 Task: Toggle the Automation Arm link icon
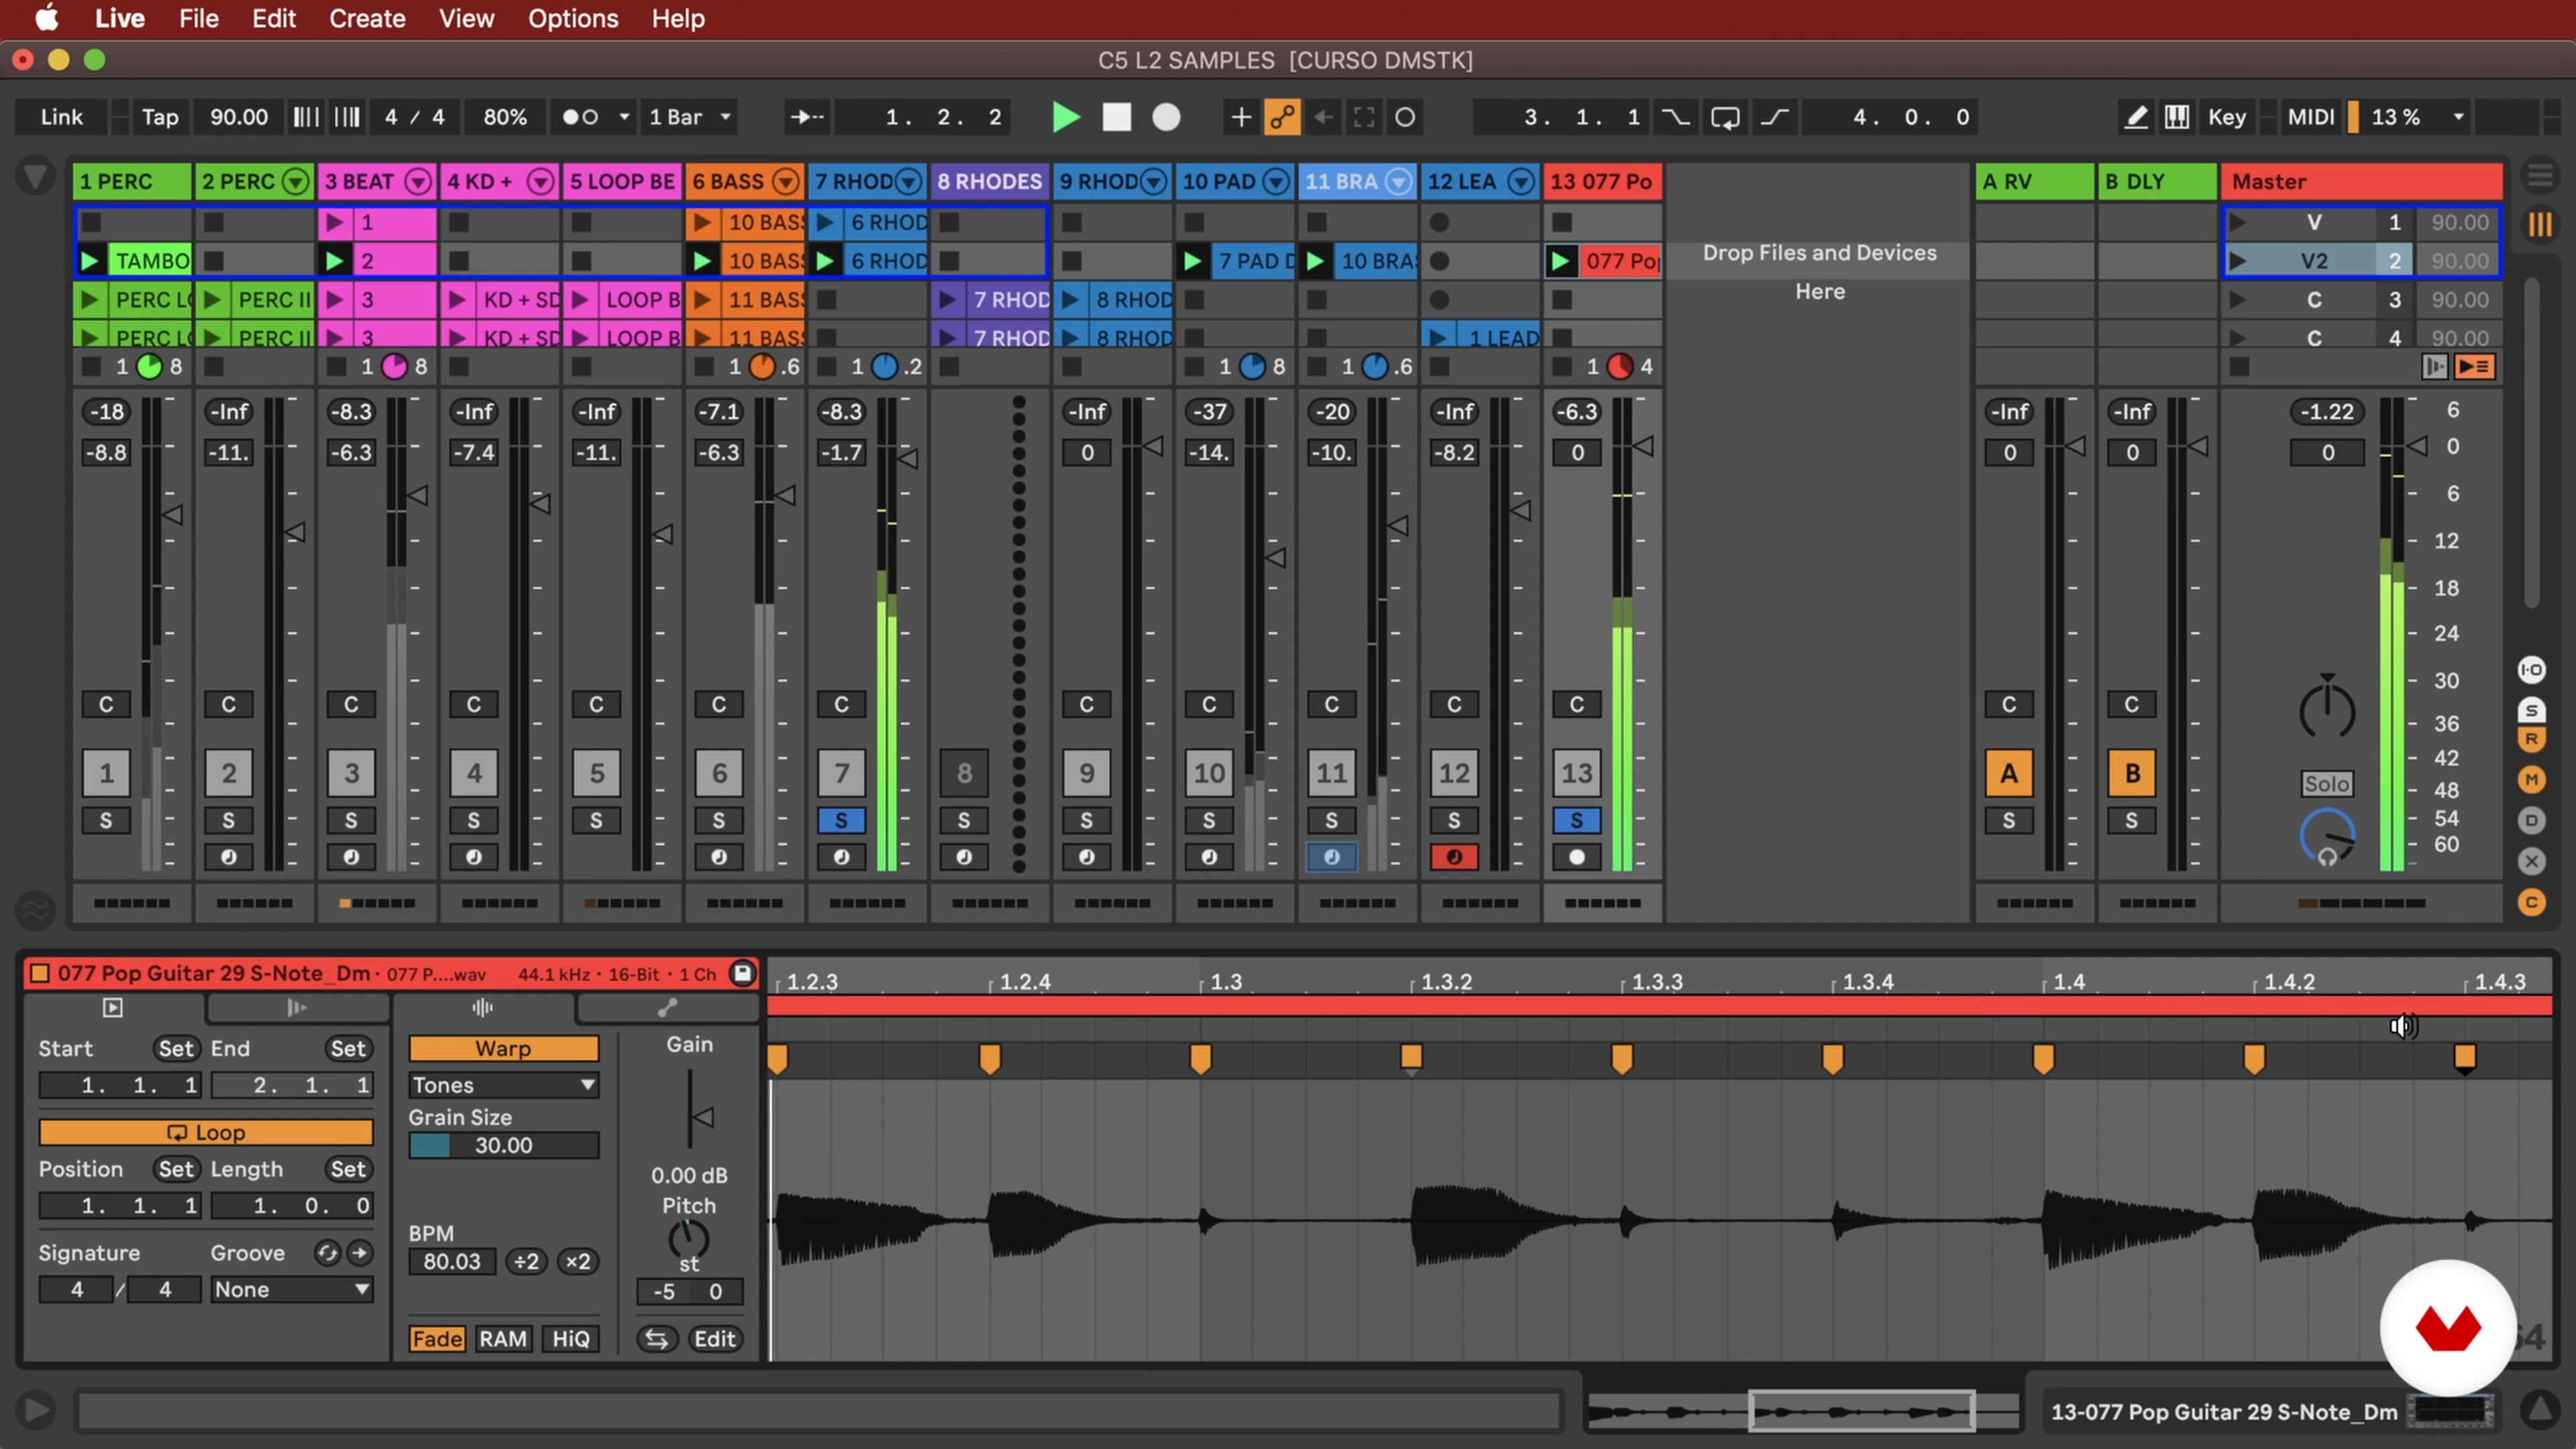click(x=1282, y=117)
